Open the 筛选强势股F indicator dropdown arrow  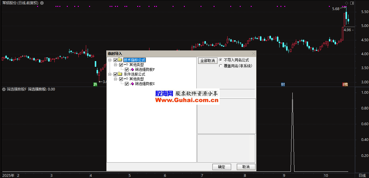coord(4,89)
